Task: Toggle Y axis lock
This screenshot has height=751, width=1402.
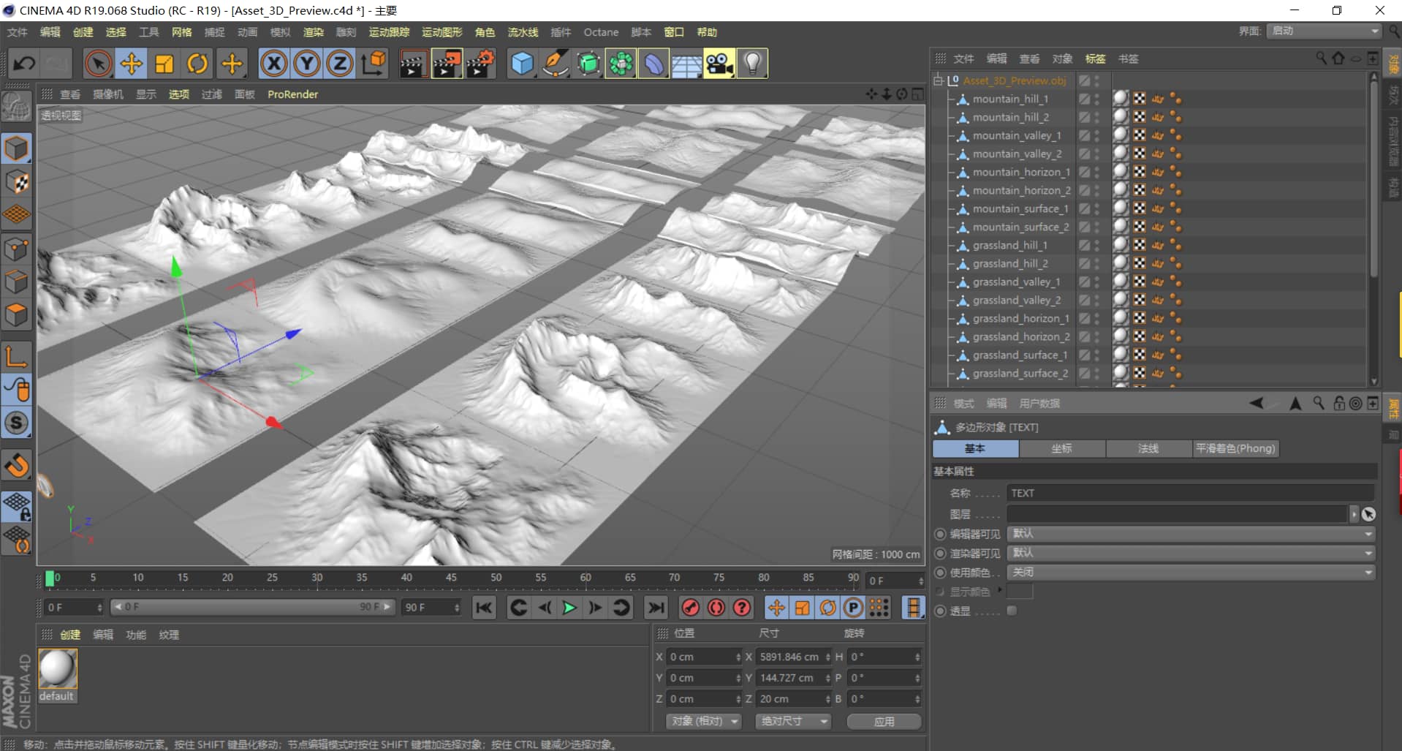Action: point(307,64)
